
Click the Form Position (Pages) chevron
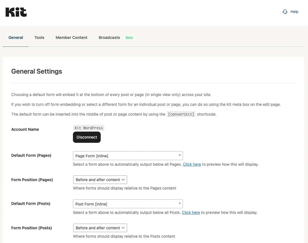click(123, 179)
